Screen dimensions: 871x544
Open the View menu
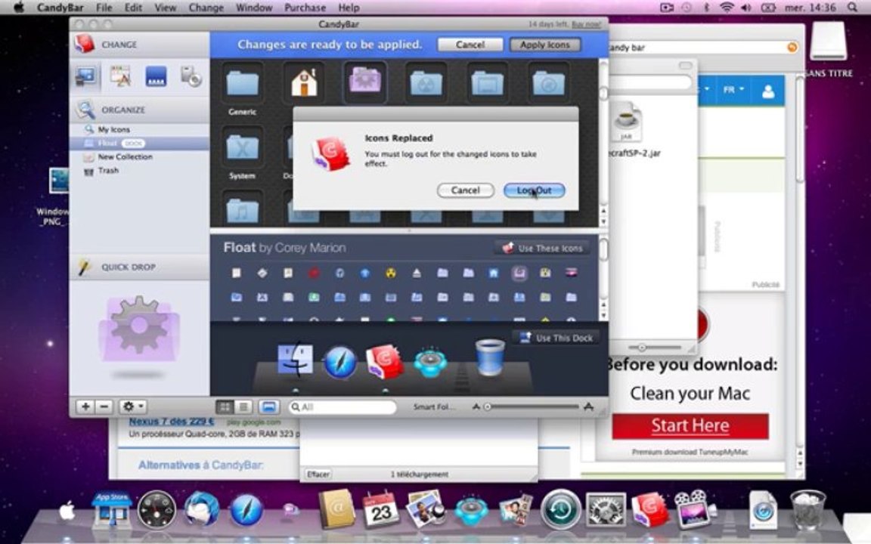tap(165, 8)
